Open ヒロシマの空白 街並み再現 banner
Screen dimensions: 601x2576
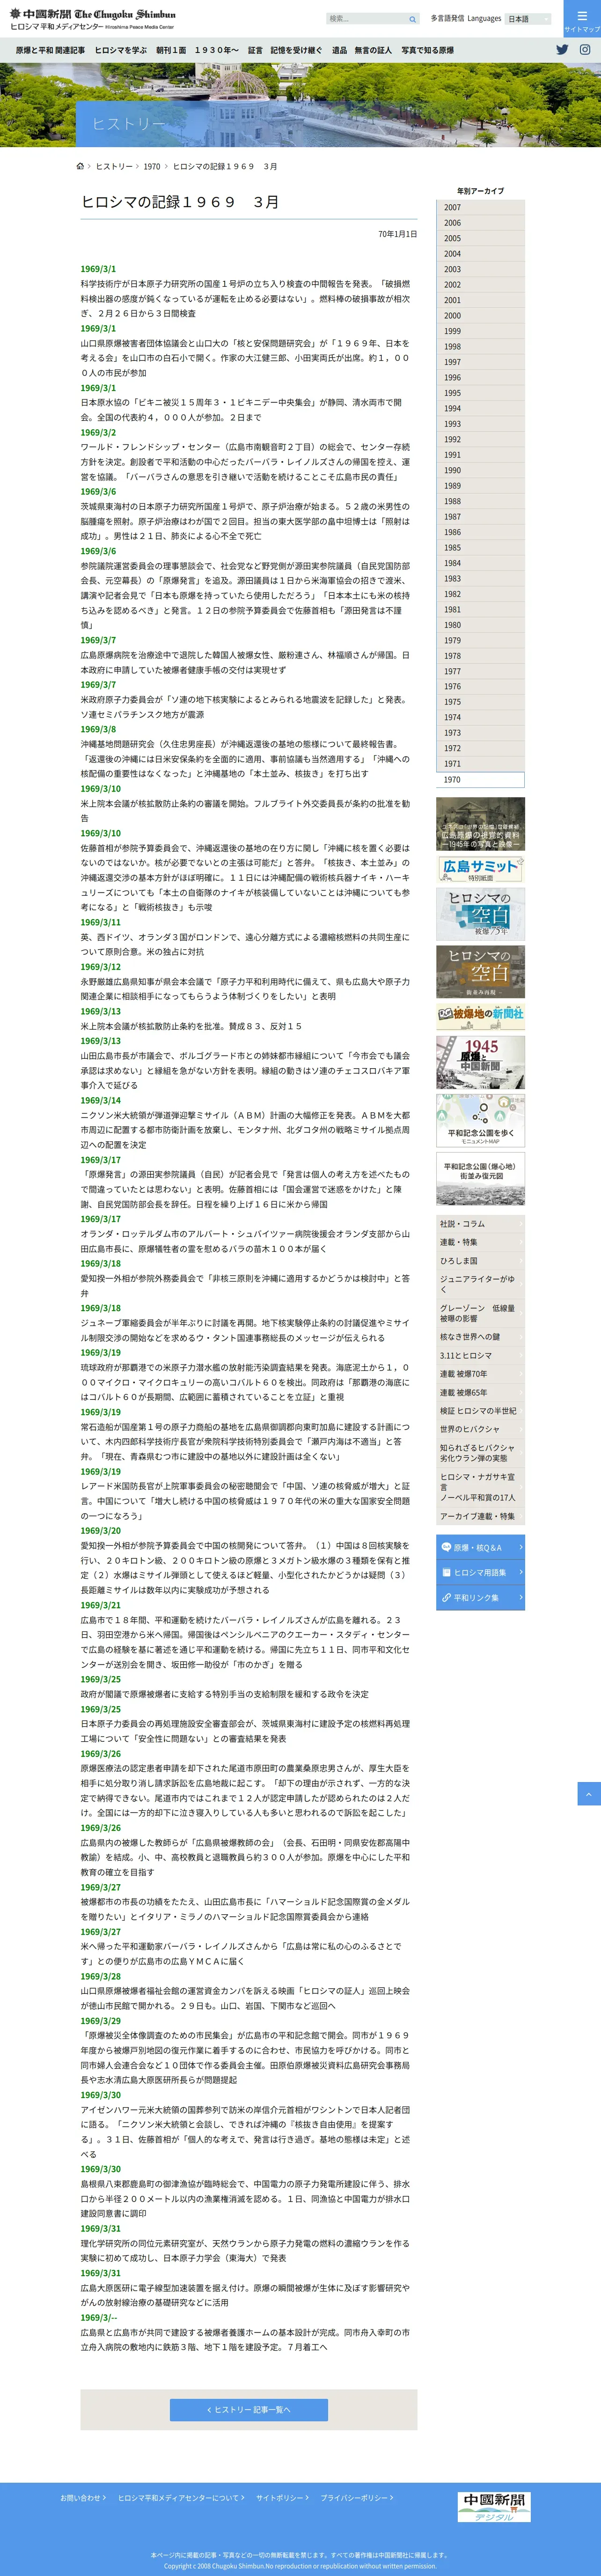pos(480,971)
